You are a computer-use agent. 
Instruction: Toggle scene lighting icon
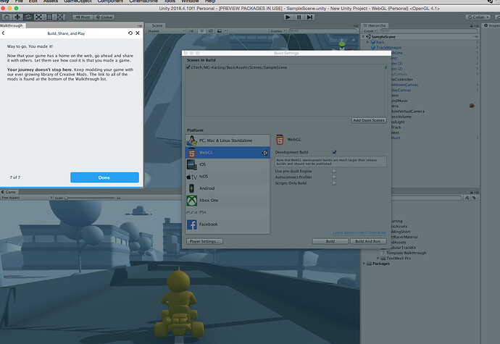click(x=201, y=31)
